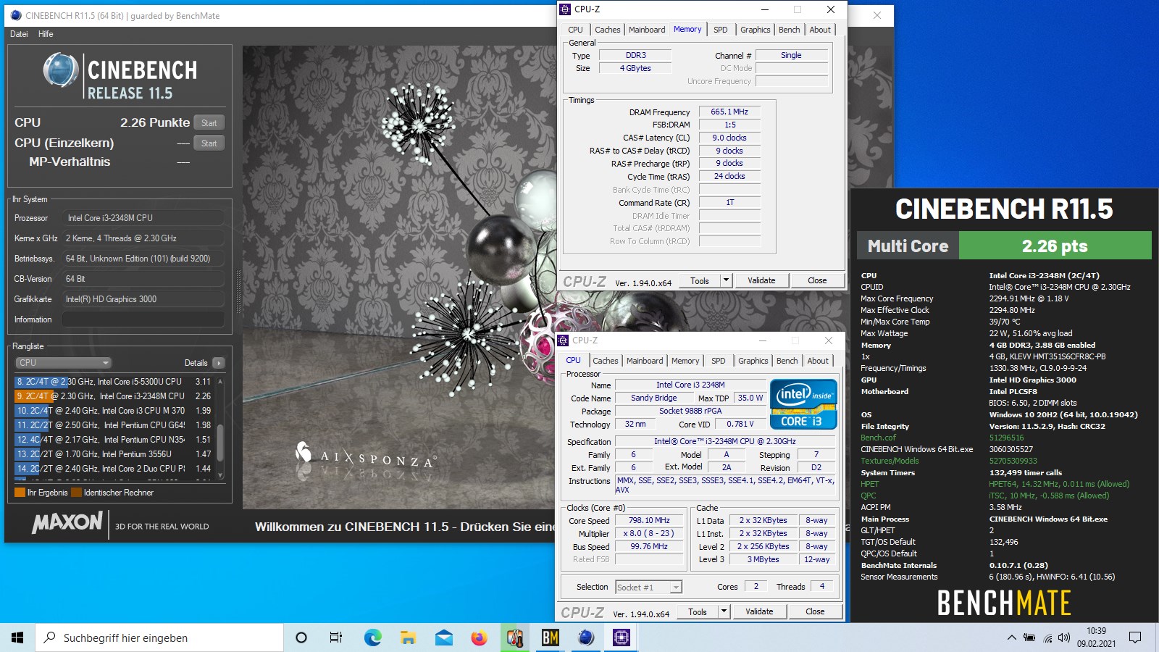Click the MAXON logo in Cinebench
The image size is (1159, 652).
pyautogui.click(x=67, y=523)
